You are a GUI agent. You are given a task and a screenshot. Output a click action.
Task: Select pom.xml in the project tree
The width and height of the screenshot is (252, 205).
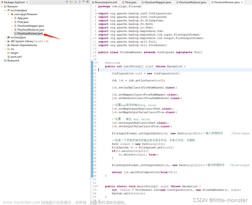(x=16, y=57)
